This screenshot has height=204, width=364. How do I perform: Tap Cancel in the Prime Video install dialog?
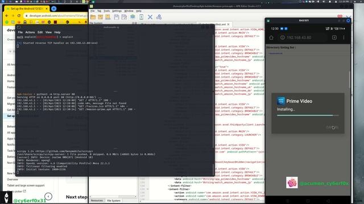pos(332,127)
